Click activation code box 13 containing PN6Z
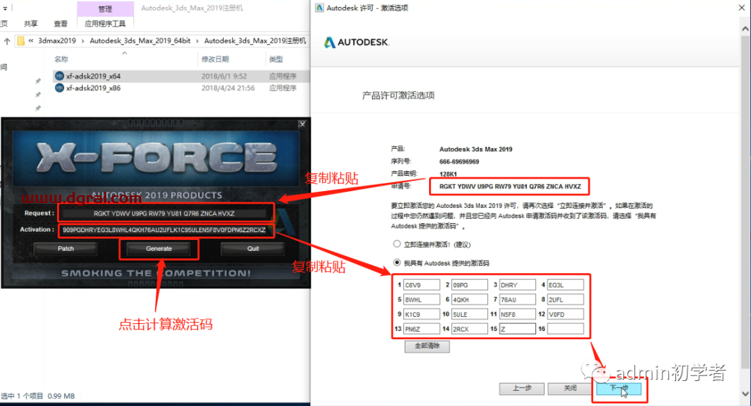Screen dimensions: 751x406 (x=421, y=329)
